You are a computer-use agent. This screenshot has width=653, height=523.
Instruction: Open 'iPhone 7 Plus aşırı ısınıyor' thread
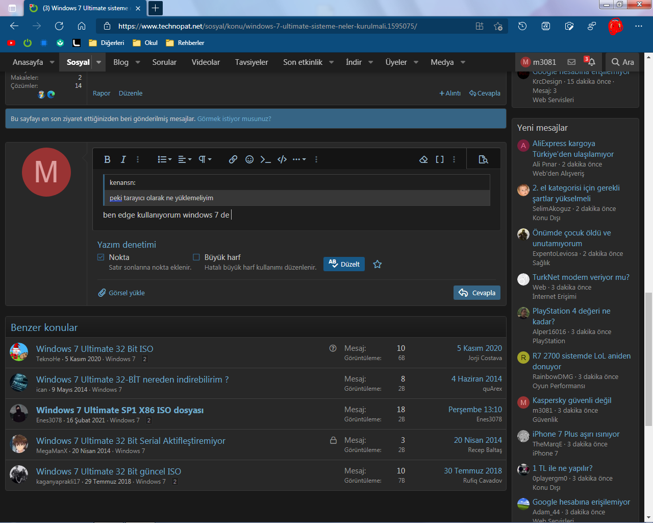(576, 434)
